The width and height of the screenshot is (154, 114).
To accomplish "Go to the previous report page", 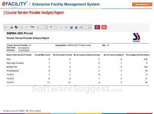I will click(x=27, y=27).
